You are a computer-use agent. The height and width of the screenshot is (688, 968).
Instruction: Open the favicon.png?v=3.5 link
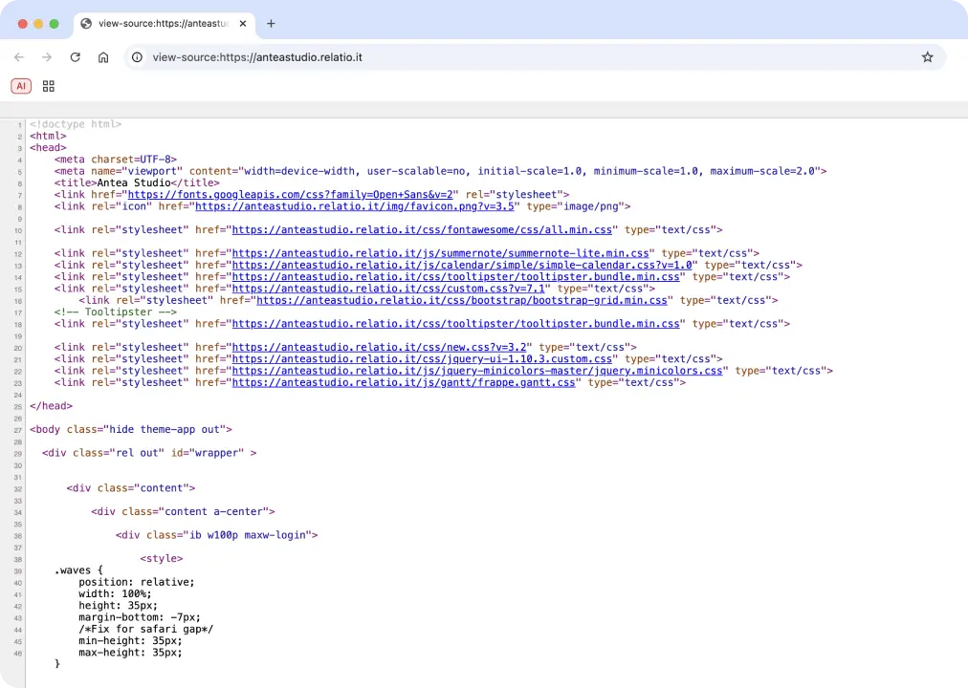pos(355,206)
